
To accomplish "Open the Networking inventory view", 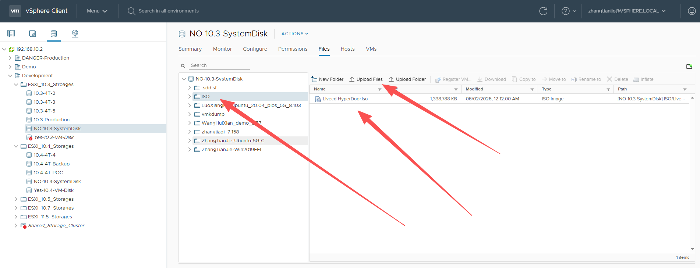I will pyautogui.click(x=75, y=33).
